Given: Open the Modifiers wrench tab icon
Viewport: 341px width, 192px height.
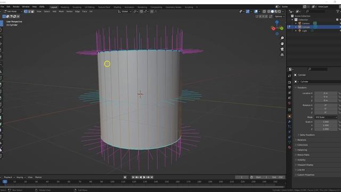Looking at the screenshot, I should click(289, 122).
